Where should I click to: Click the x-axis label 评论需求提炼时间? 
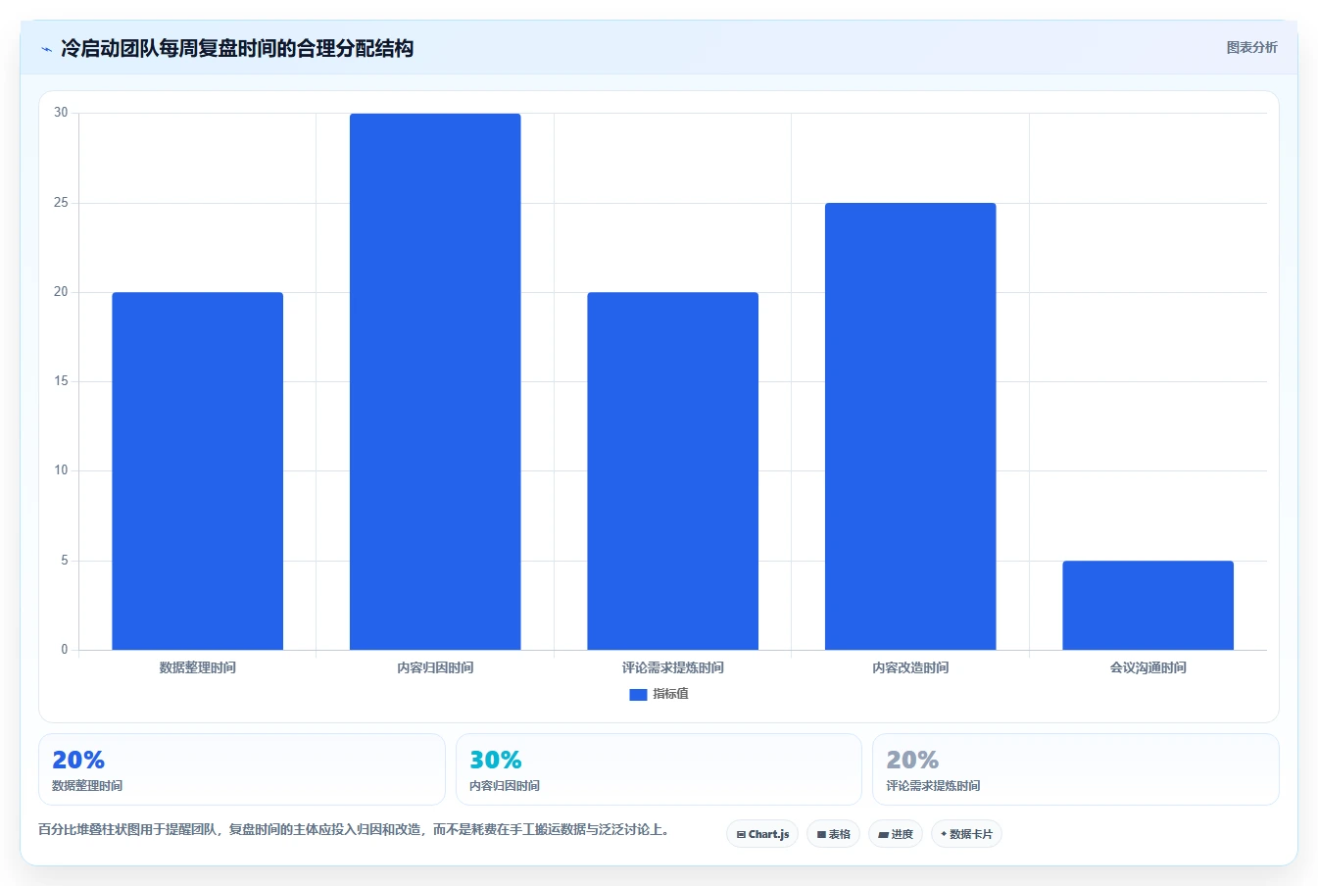click(x=673, y=667)
